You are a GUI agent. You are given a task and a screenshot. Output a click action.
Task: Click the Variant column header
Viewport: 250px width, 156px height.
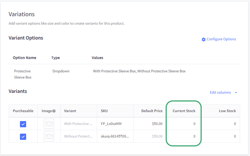pyautogui.click(x=70, y=111)
